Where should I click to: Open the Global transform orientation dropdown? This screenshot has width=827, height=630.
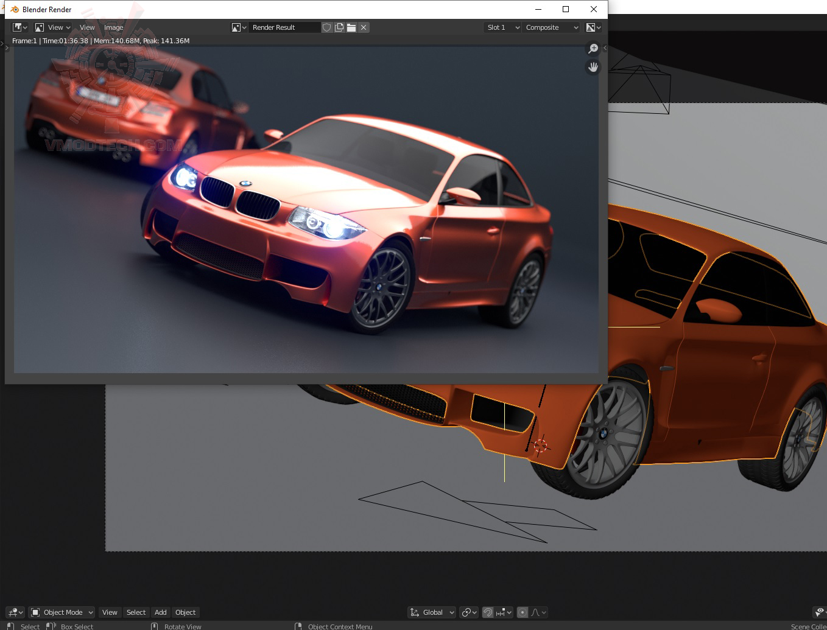432,612
